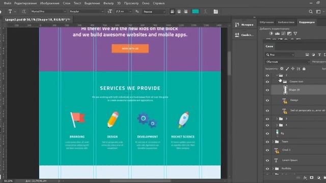Lock artboard nesting
326x183 pixels.
click(298, 69)
